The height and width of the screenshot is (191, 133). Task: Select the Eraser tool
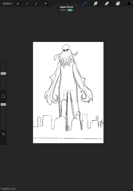pyautogui.click(x=107, y=3)
